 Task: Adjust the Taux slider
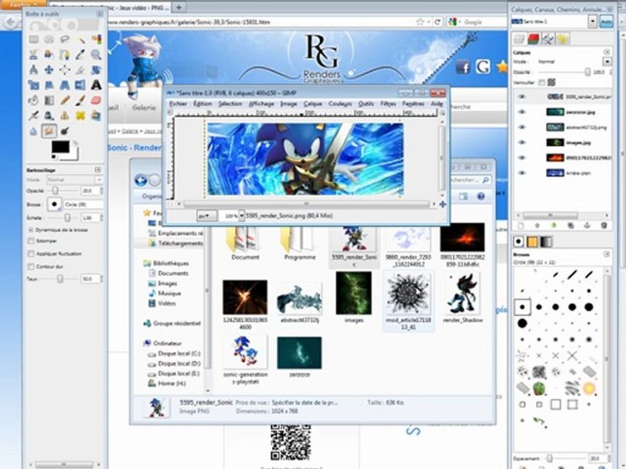tap(60, 278)
